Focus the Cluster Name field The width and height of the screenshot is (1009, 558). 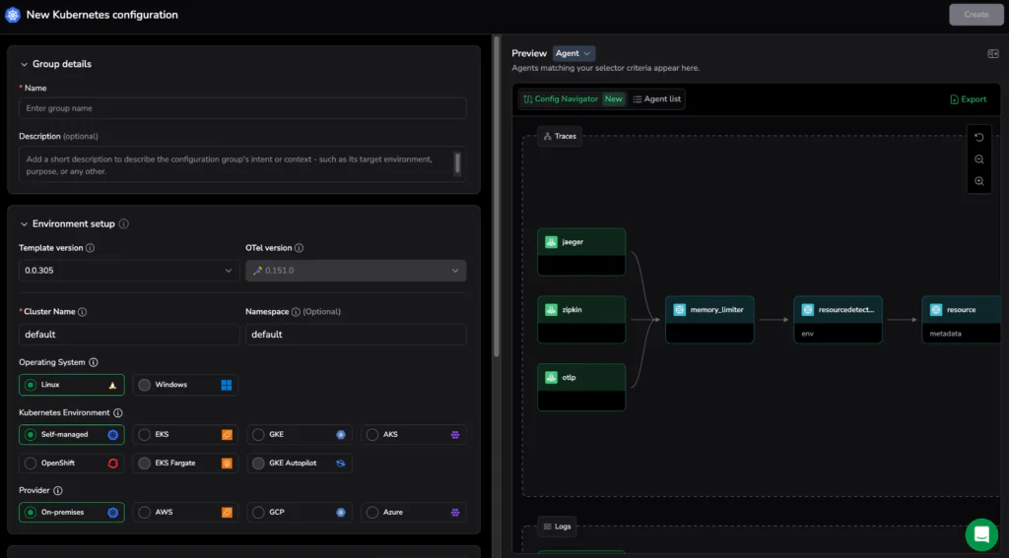click(x=129, y=335)
